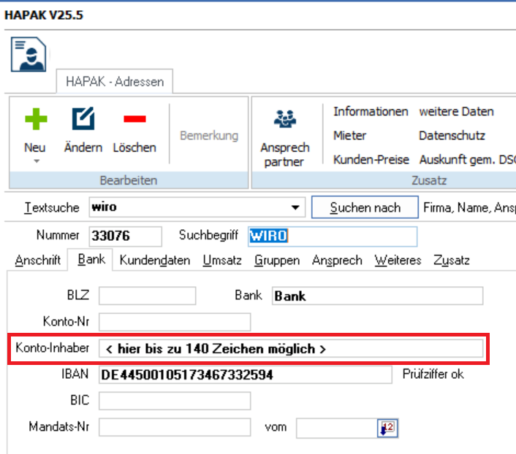Image resolution: width=516 pixels, height=454 pixels.
Task: Click the IBAN input field
Action: pyautogui.click(x=246, y=374)
